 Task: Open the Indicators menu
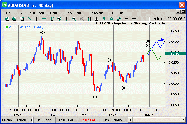(x=116, y=13)
